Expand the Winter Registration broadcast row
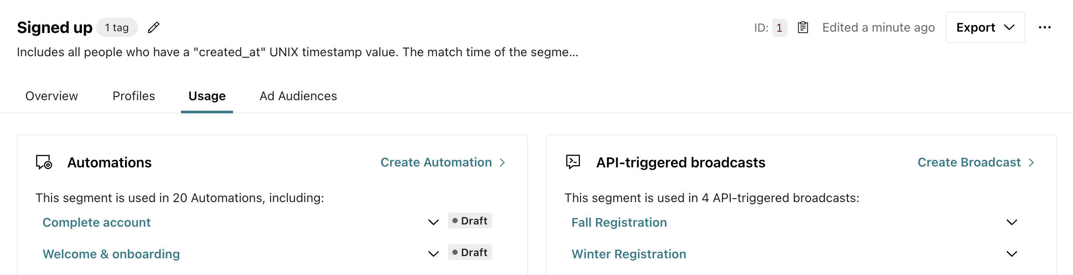Viewport: 1073px width, 275px height. pos(1012,254)
